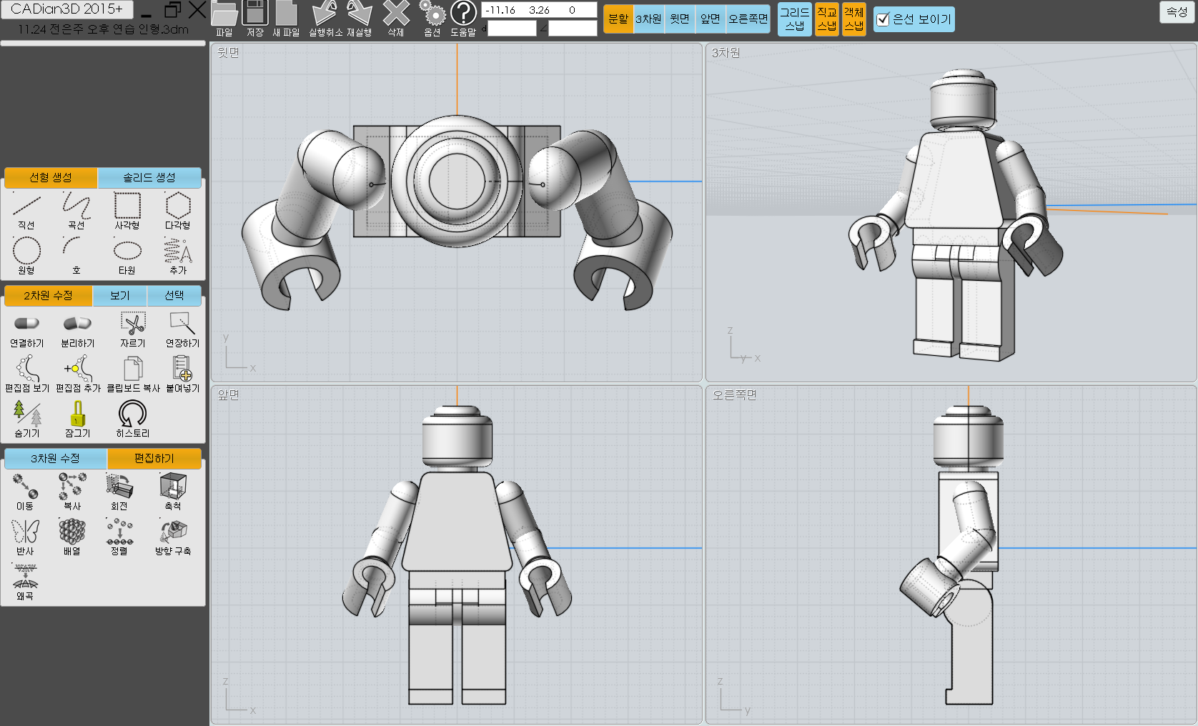The image size is (1198, 726).
Task: Click the 분할 (Split view) button
Action: [618, 19]
